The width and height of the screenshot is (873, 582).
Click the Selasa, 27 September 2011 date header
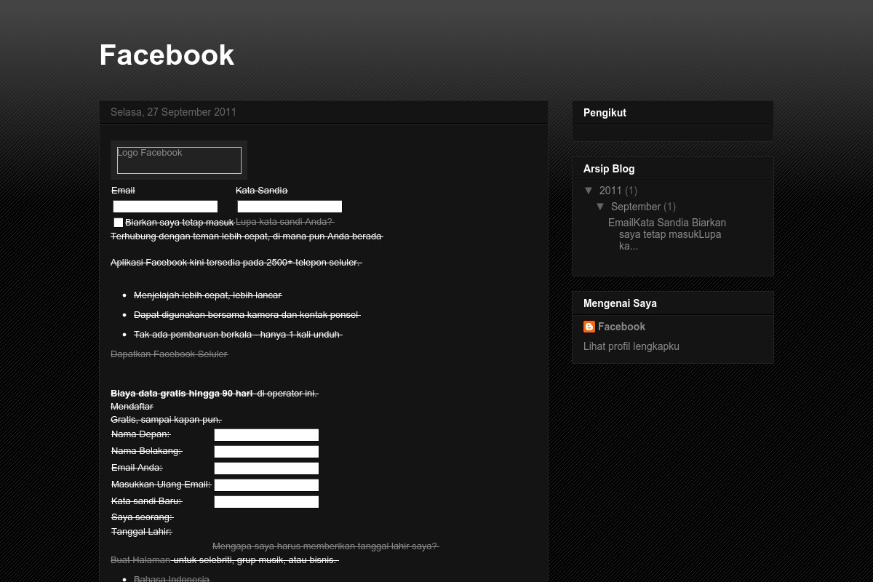(x=173, y=112)
